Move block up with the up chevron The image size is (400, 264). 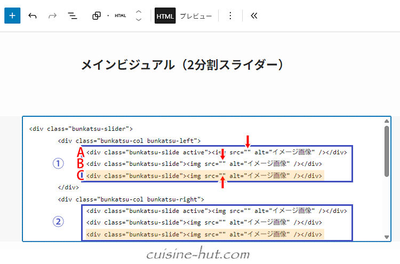[139, 12]
